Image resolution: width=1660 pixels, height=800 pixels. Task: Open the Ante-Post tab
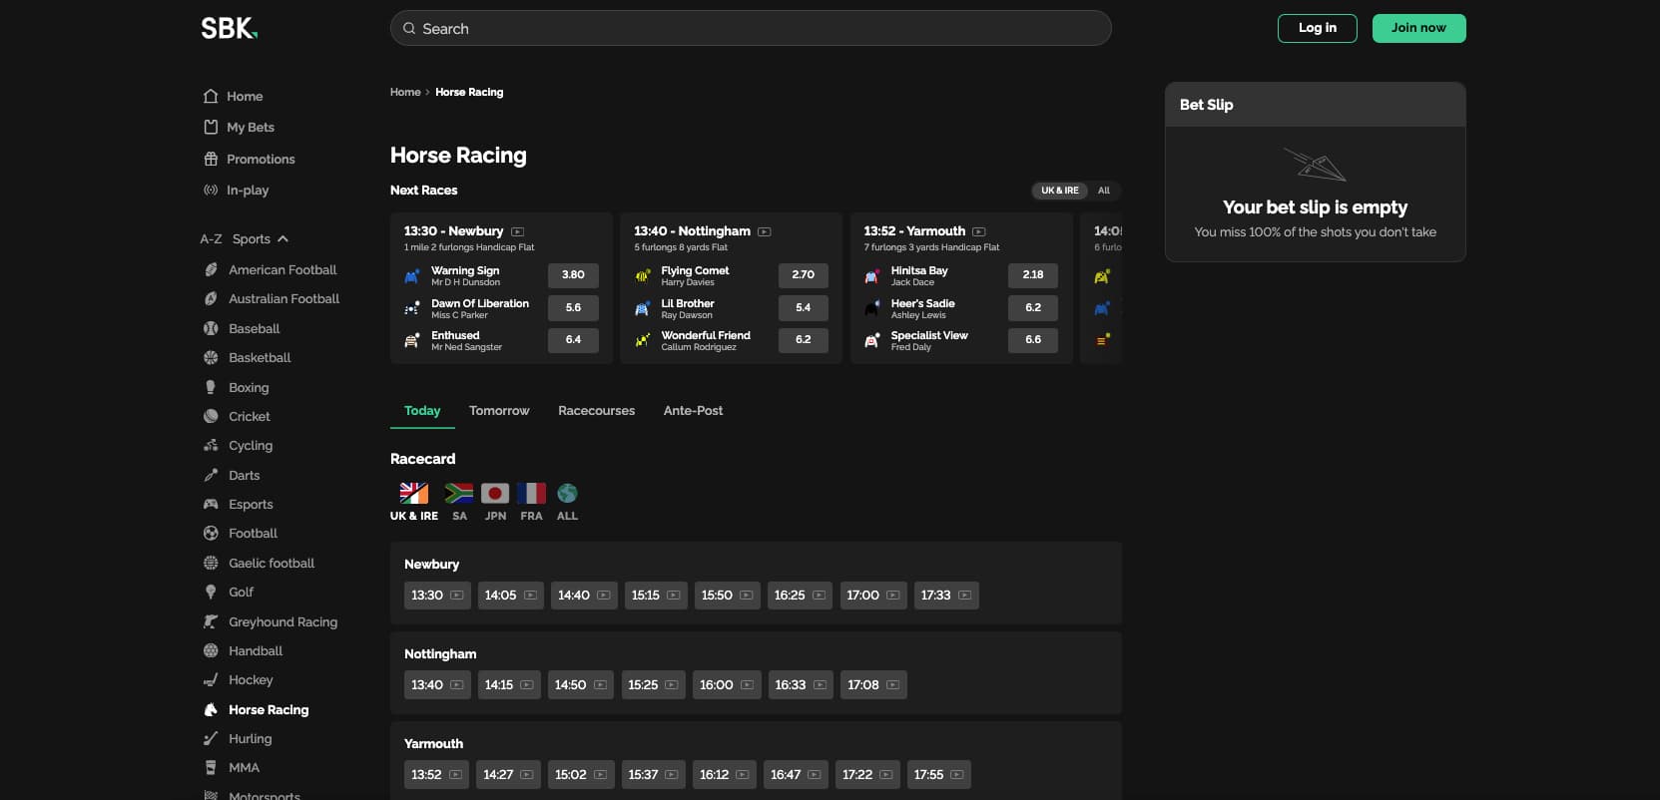(x=693, y=411)
